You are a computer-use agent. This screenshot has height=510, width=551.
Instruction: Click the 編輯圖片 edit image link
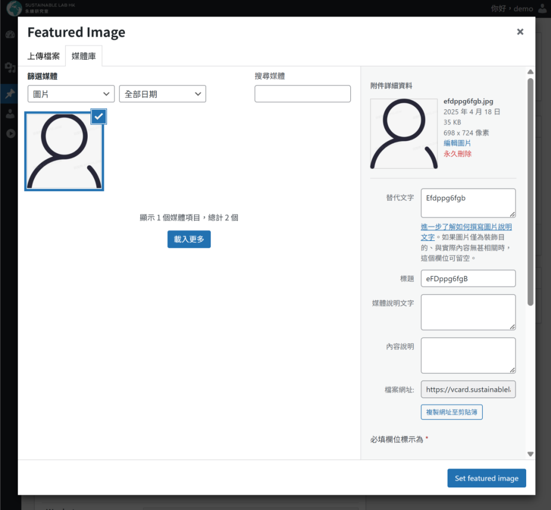457,143
